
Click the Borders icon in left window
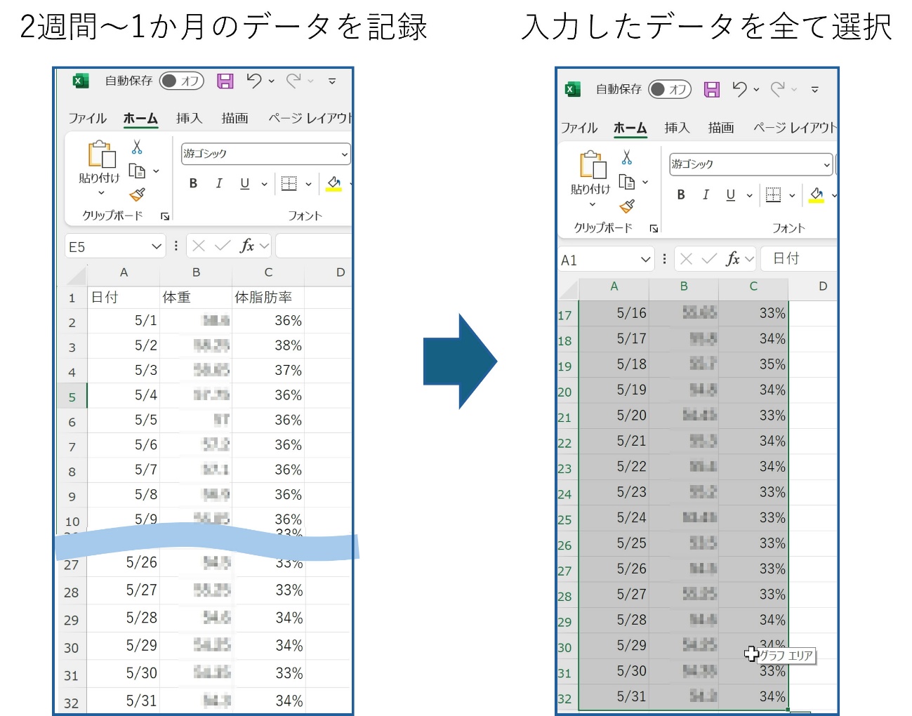[289, 184]
